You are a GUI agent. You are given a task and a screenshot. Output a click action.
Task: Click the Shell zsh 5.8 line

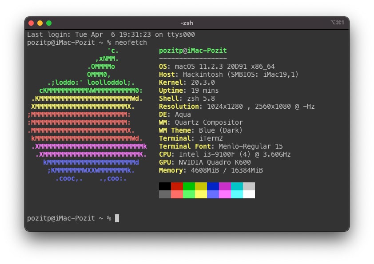[187, 99]
